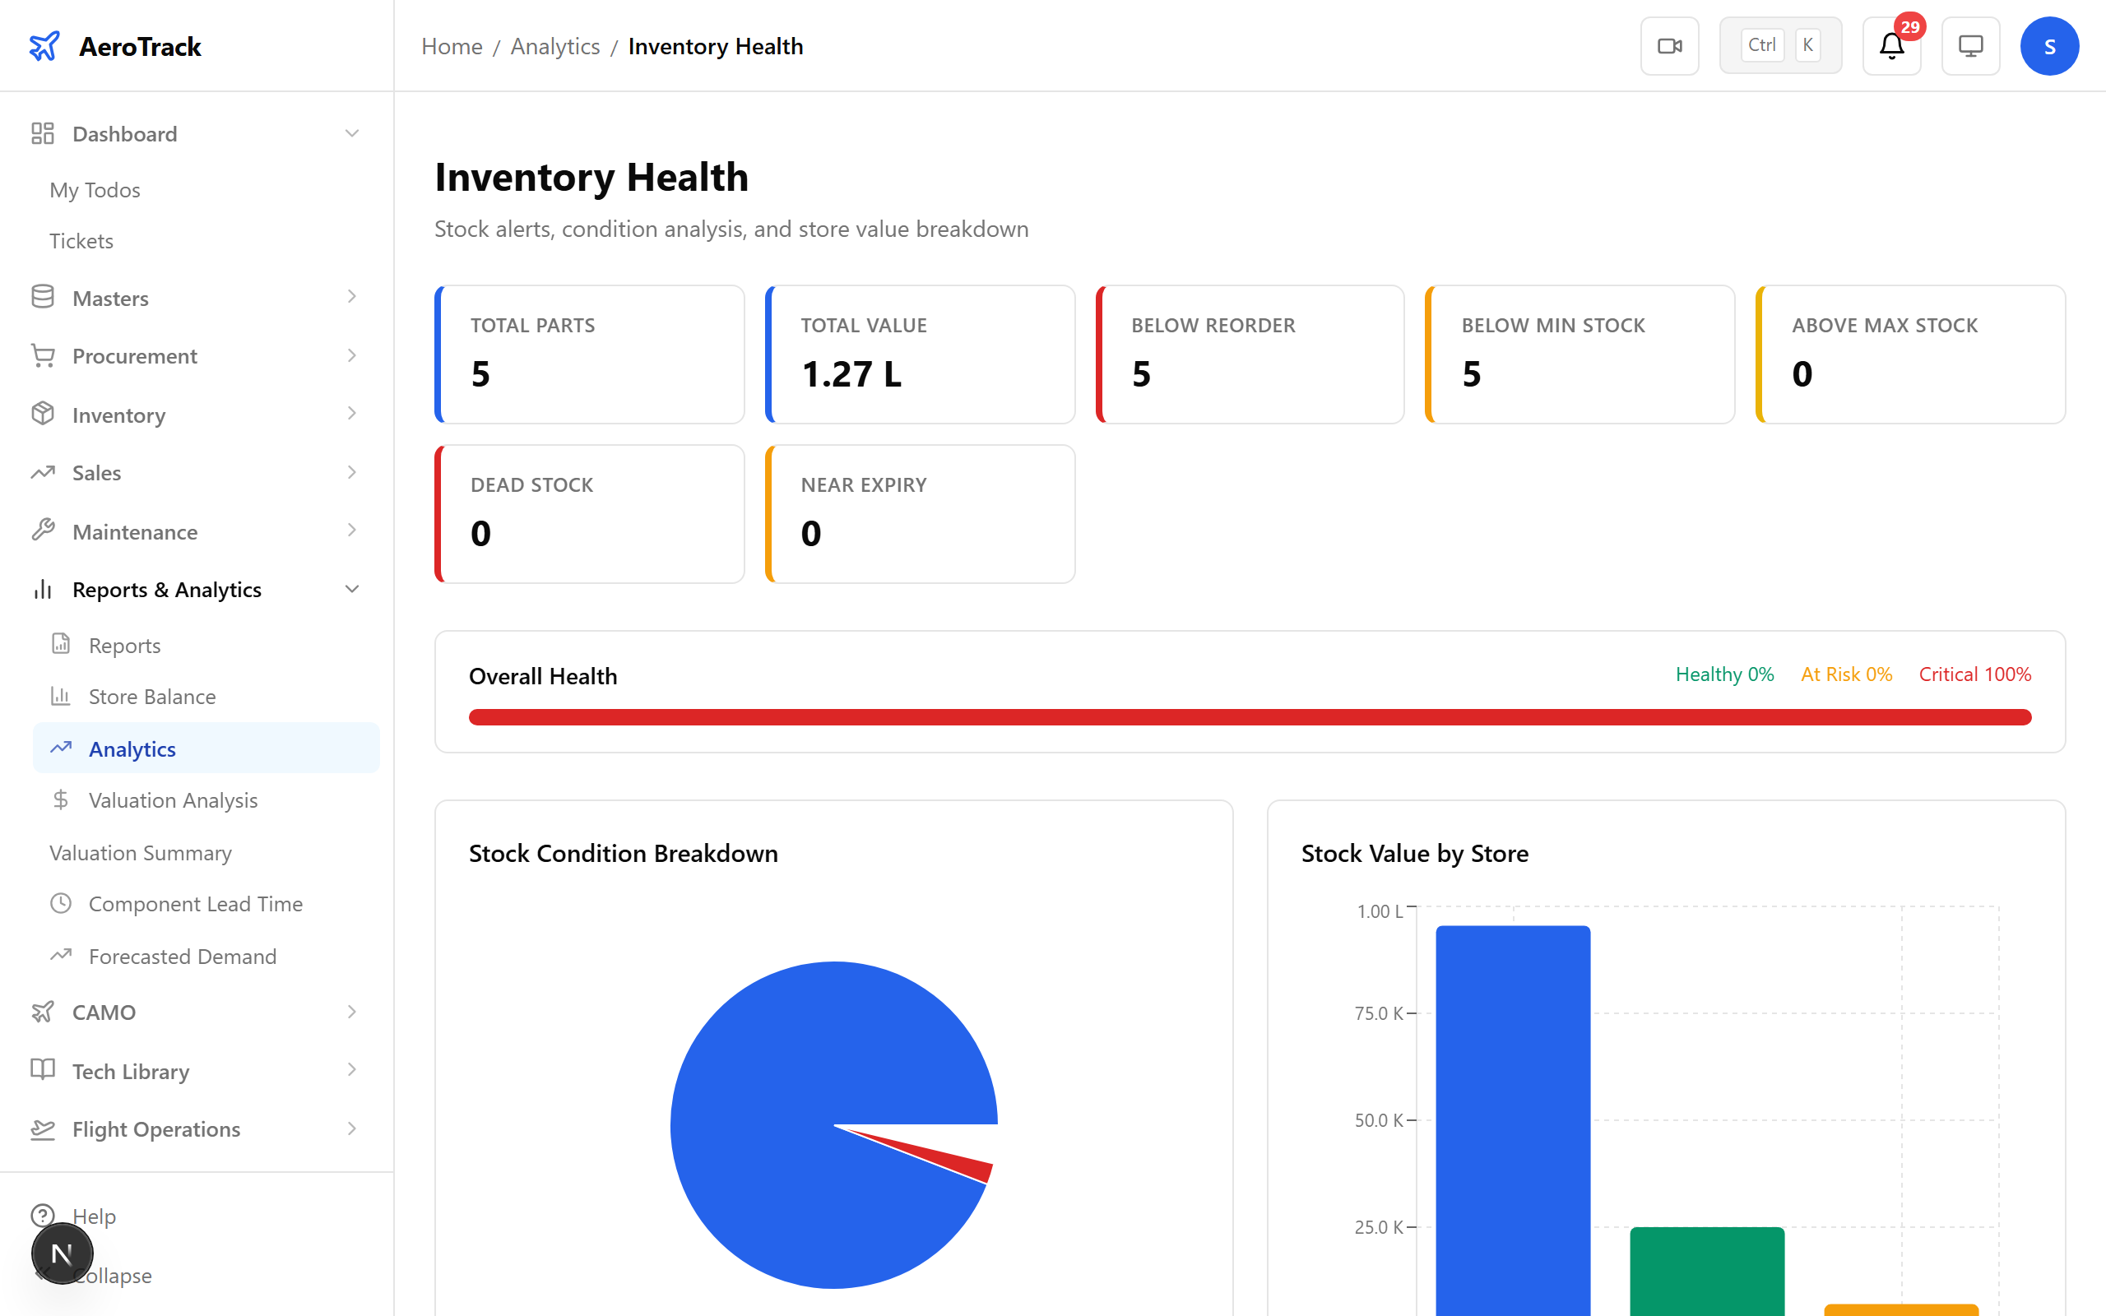Click the Ctrl K search shortcut
The image size is (2106, 1316).
pyautogui.click(x=1780, y=44)
